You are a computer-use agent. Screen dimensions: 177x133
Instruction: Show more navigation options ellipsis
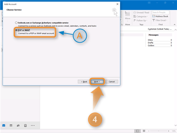[33, 125]
